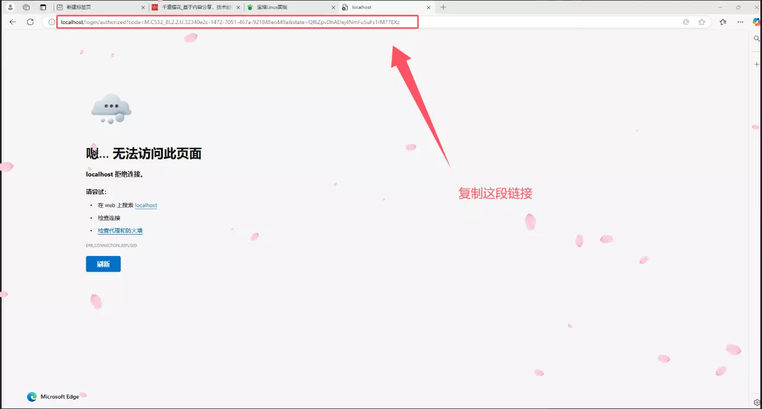The width and height of the screenshot is (762, 409).
Task: Open the Settings and more menu
Action: (741, 22)
